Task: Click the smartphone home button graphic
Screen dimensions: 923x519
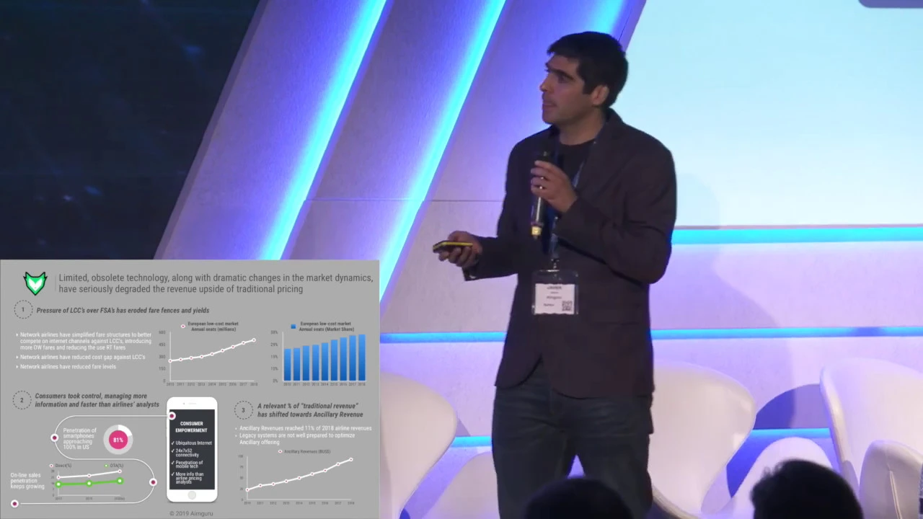Action: [192, 495]
